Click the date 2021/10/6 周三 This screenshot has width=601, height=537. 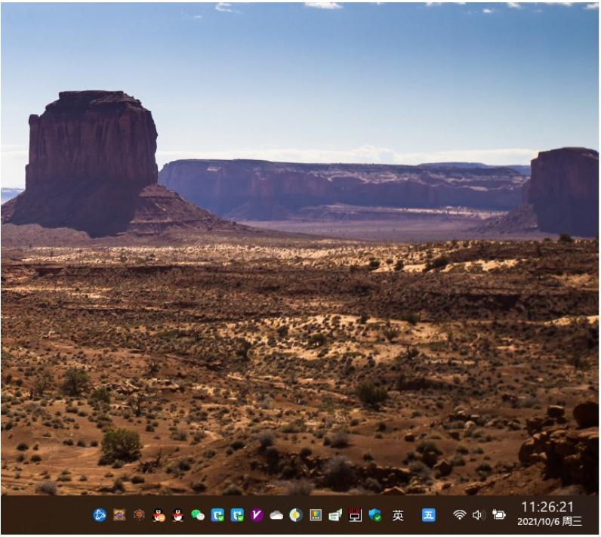pyautogui.click(x=549, y=521)
